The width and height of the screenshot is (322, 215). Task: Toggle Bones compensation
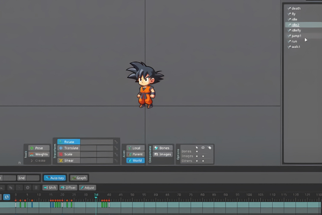coord(162,148)
